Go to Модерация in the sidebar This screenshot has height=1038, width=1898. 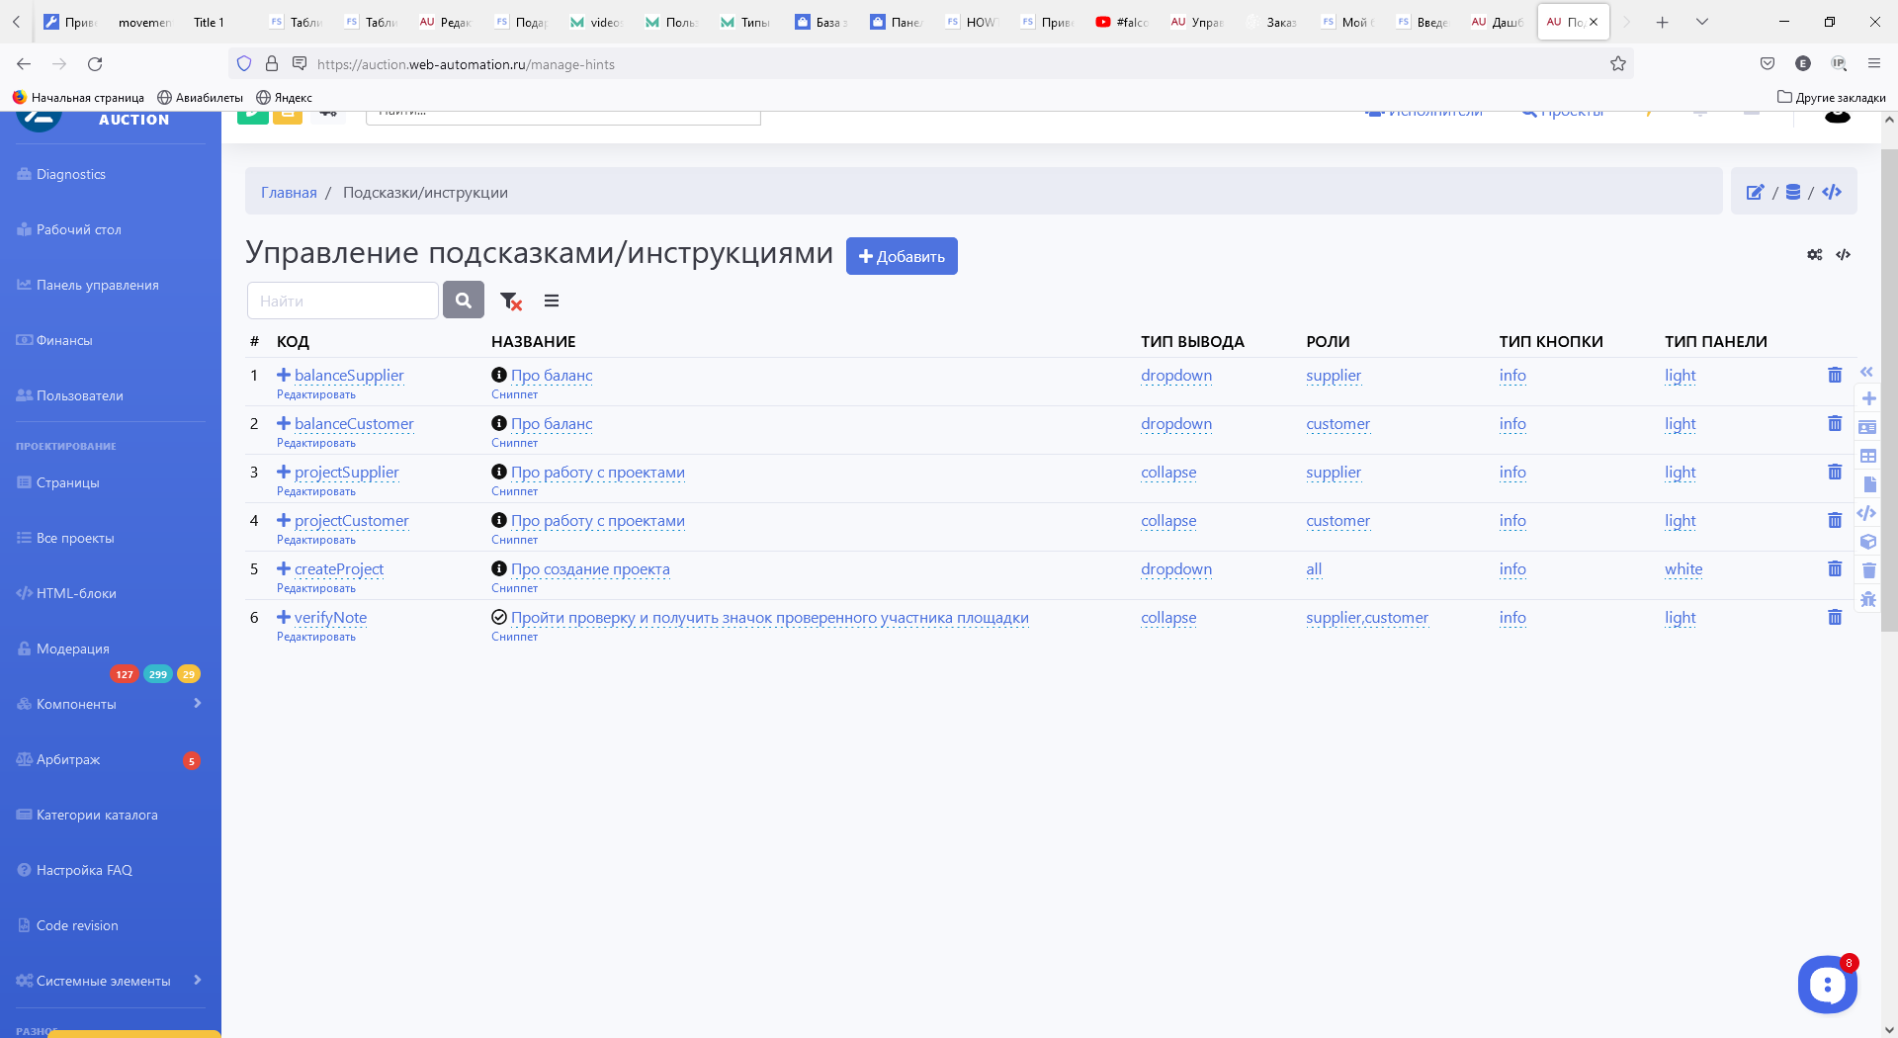pyautogui.click(x=72, y=649)
